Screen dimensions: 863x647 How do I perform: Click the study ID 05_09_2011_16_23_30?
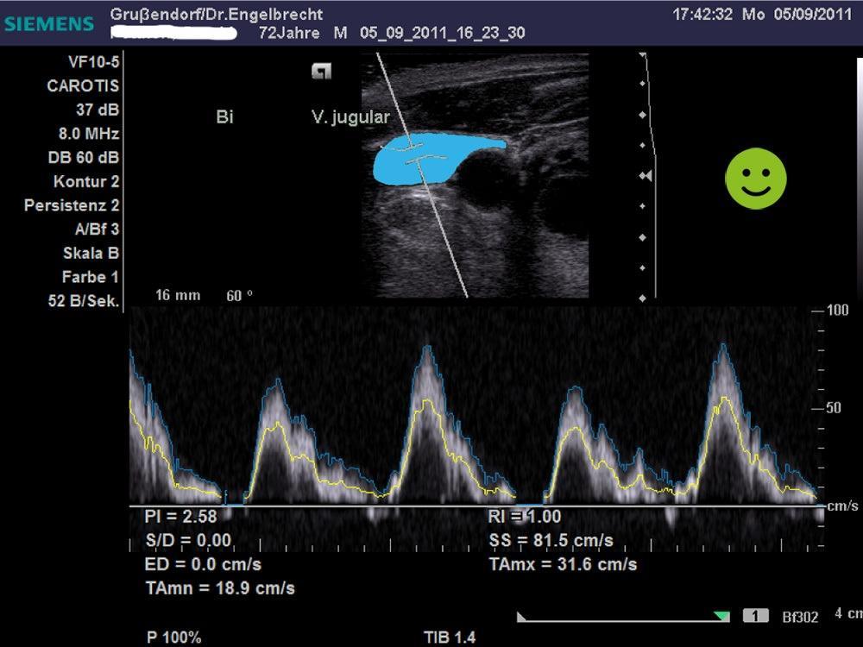(x=442, y=33)
